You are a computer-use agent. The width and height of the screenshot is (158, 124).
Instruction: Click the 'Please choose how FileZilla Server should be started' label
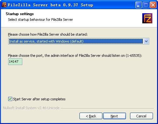pyautogui.click(x=48, y=34)
